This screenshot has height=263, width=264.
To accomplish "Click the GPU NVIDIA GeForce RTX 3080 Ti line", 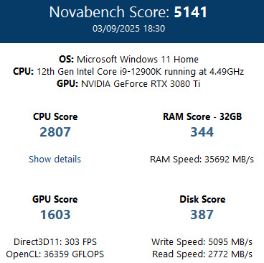I will click(x=128, y=84).
